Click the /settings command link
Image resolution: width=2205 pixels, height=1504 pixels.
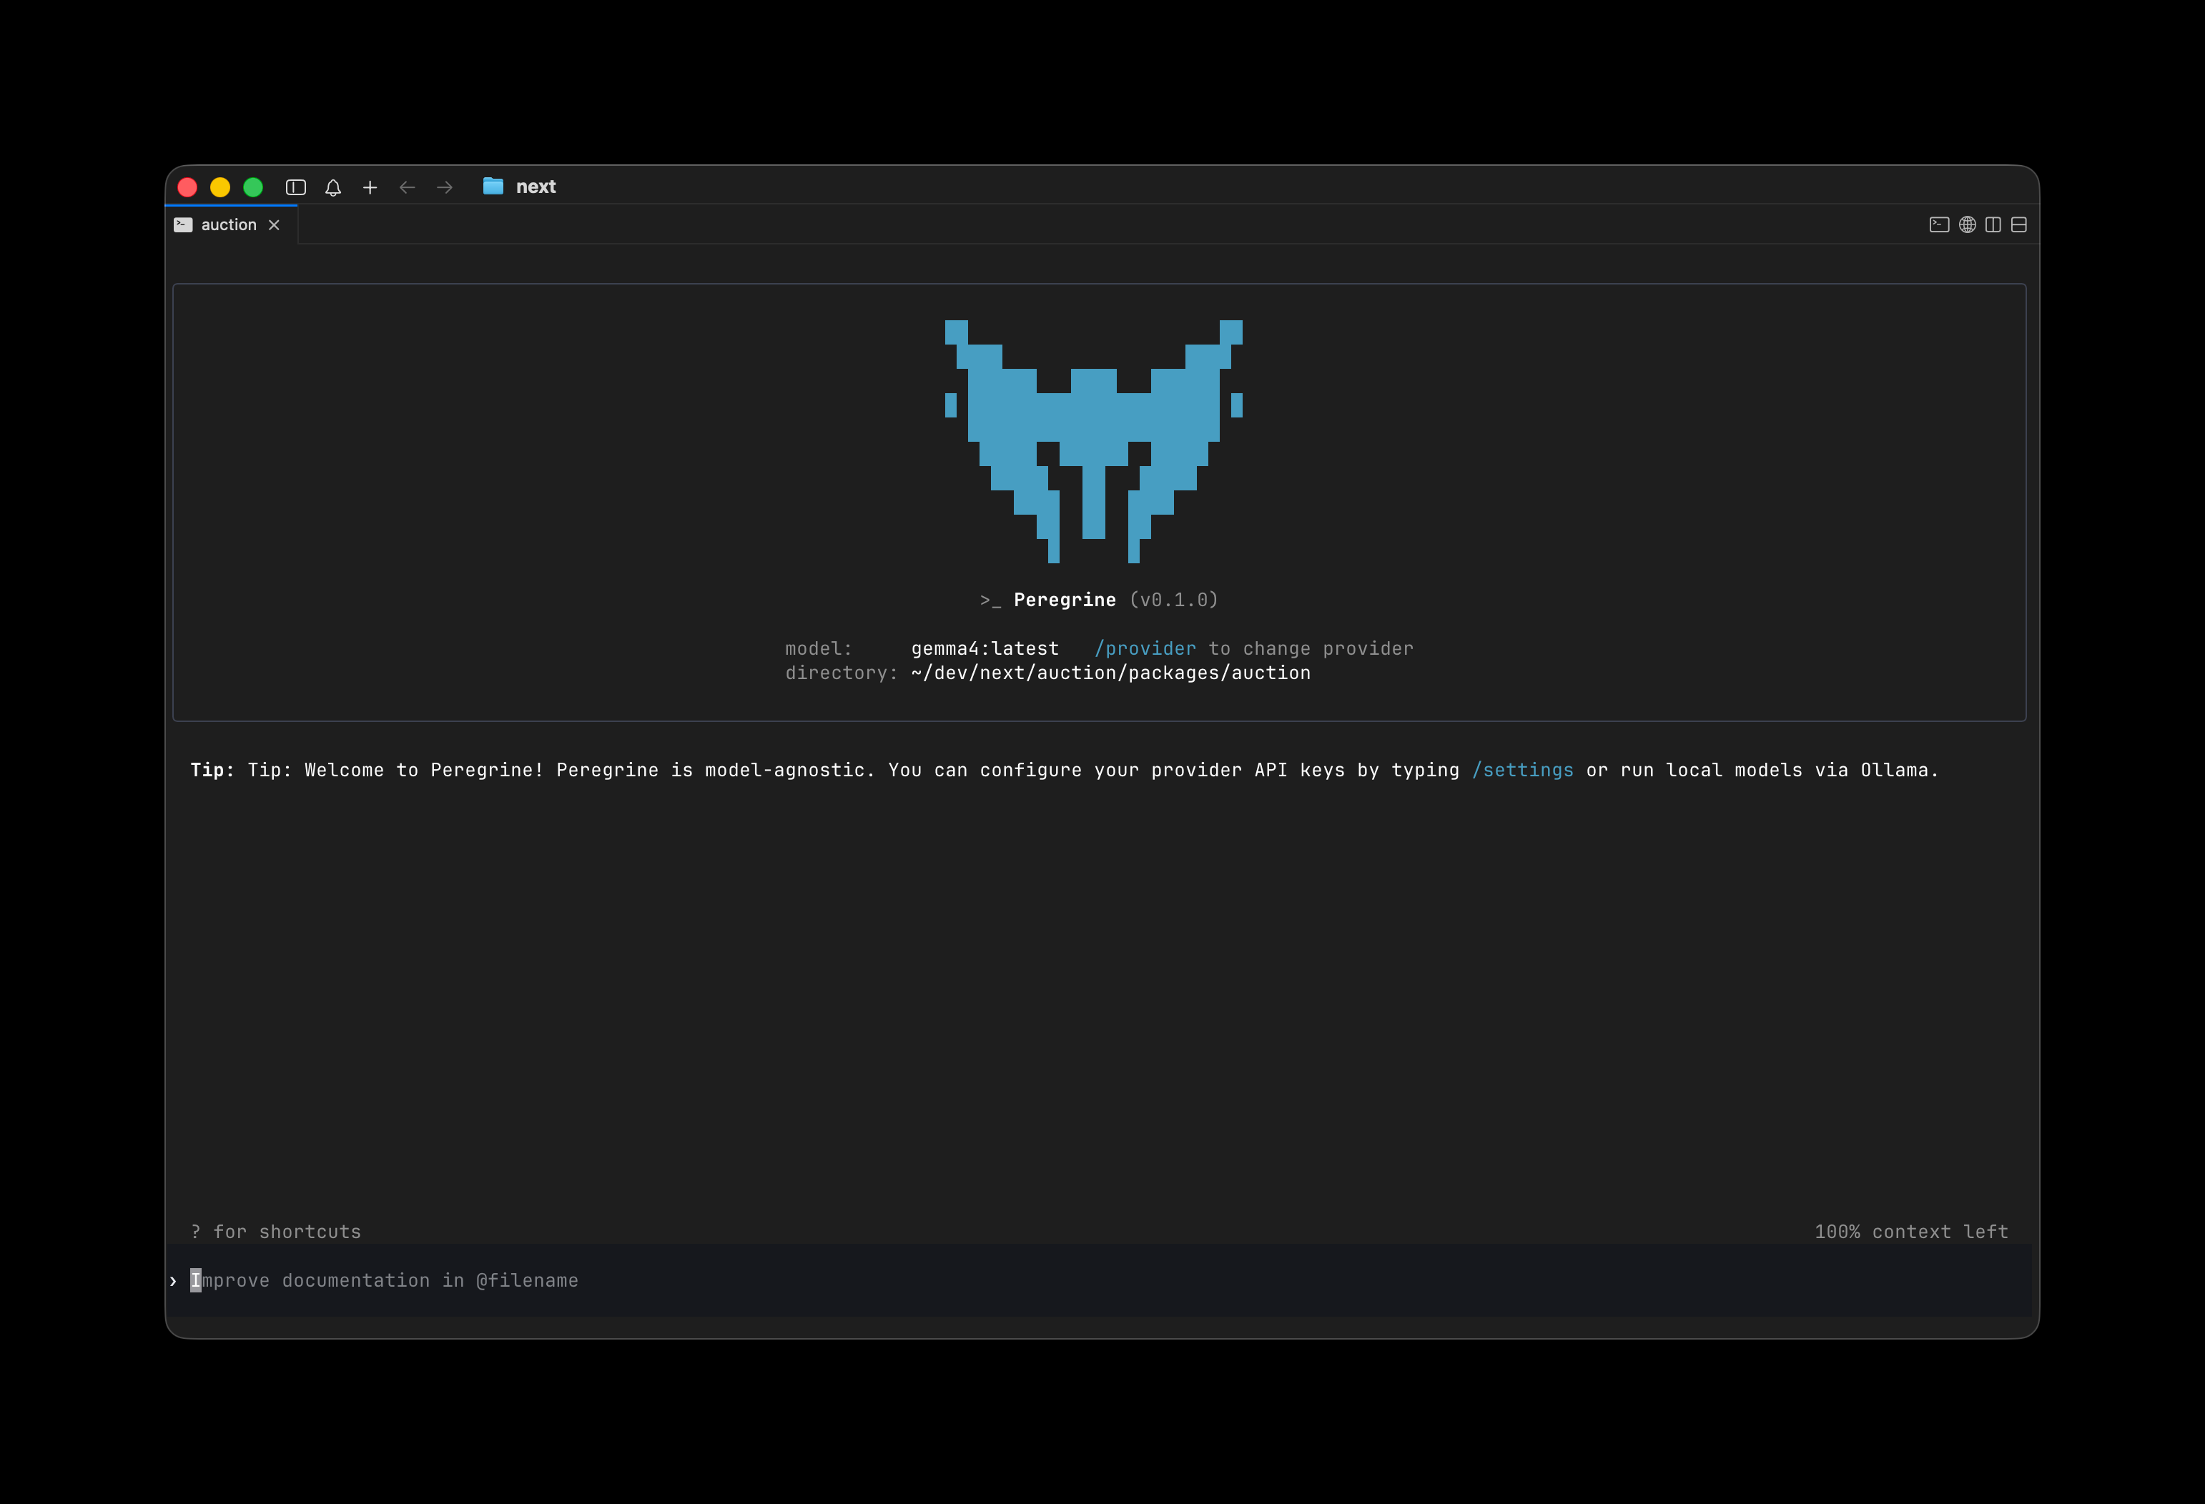pyautogui.click(x=1522, y=770)
